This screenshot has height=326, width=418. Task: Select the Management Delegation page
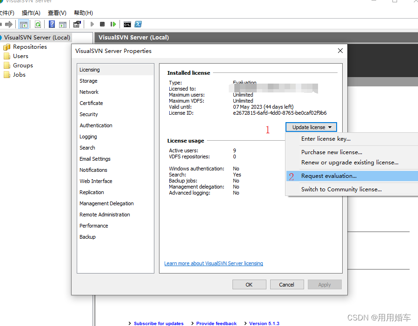click(x=115, y=203)
